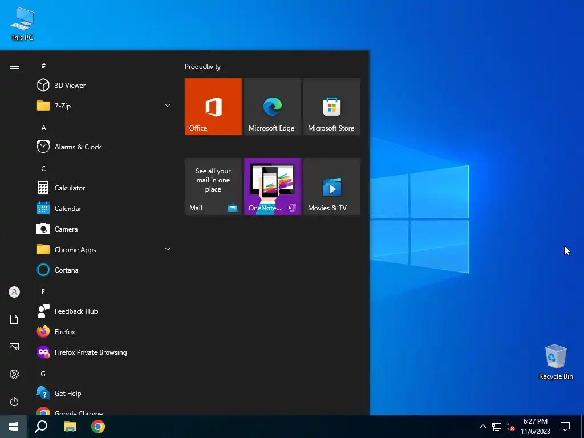Image resolution: width=584 pixels, height=438 pixels.
Task: Launch the Camera app
Action: click(x=104, y=229)
